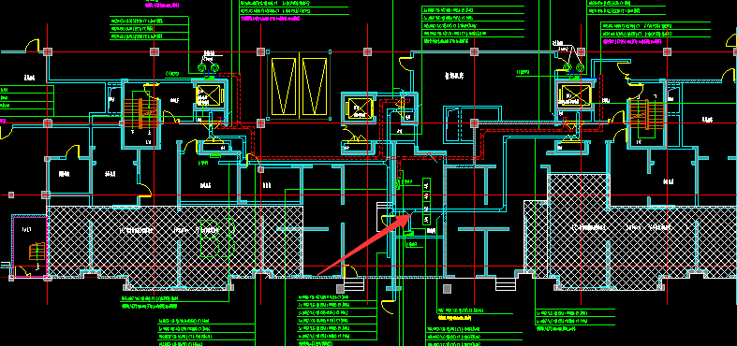Select green twin-circle symbol above left elevator
737x346 pixels.
pos(208,68)
